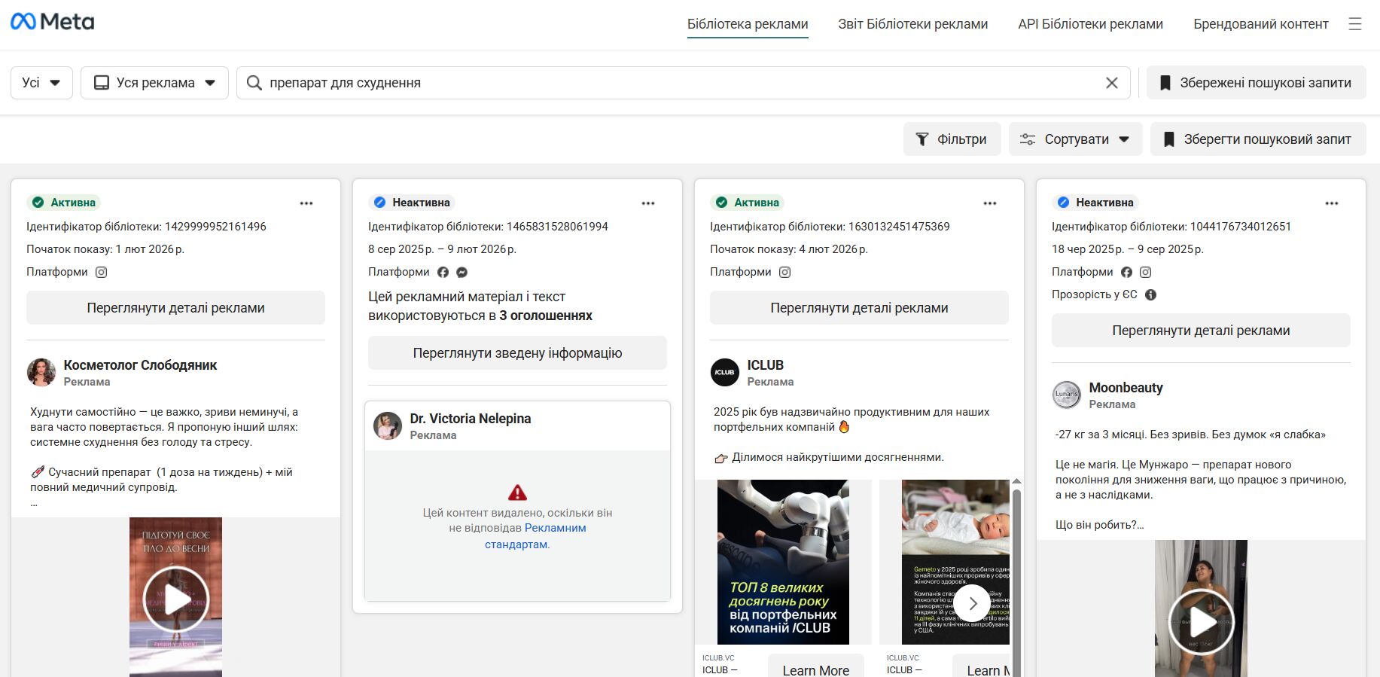
Task: Expand truncated text ellipsis in Косметолог Слободяник ad
Action: (x=34, y=503)
